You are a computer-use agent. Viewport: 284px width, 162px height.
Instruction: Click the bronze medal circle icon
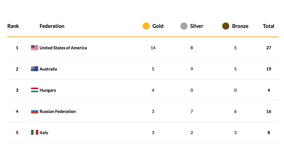click(226, 26)
